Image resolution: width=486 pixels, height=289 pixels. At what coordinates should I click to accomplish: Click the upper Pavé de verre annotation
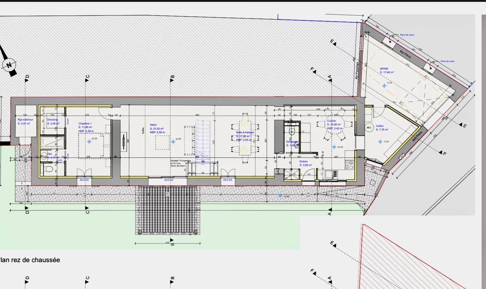click(x=407, y=35)
